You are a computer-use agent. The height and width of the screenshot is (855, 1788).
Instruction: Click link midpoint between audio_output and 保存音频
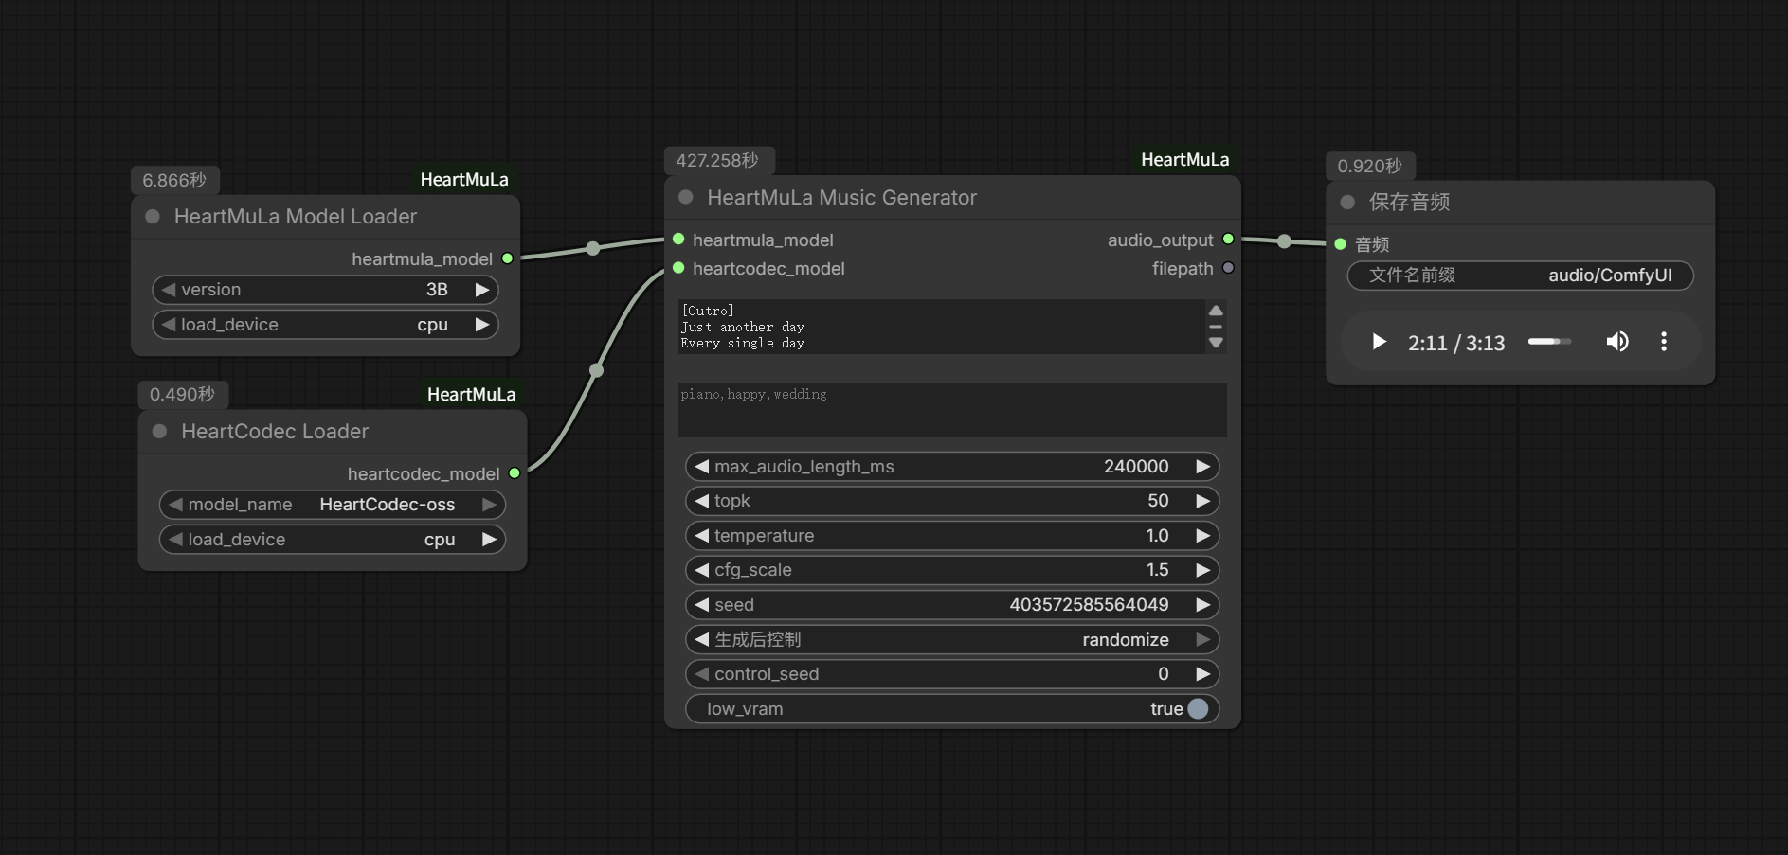(1284, 241)
